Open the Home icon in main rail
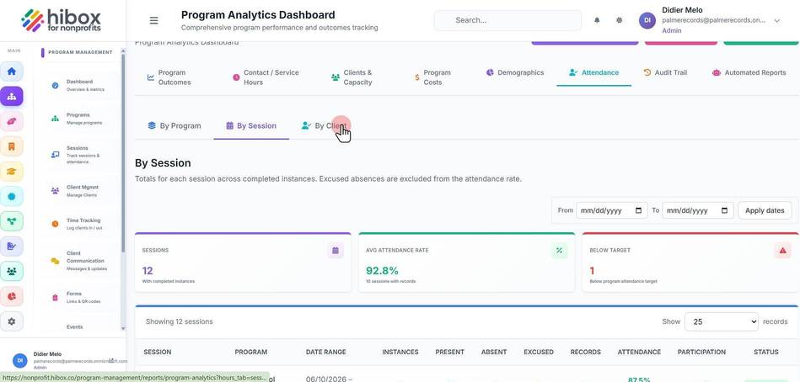Screen dimensions: 800x382 12,71
